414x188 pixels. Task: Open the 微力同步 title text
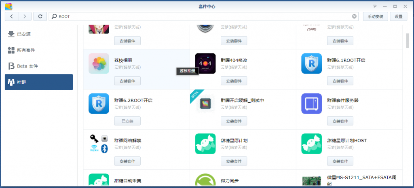pos(230,181)
